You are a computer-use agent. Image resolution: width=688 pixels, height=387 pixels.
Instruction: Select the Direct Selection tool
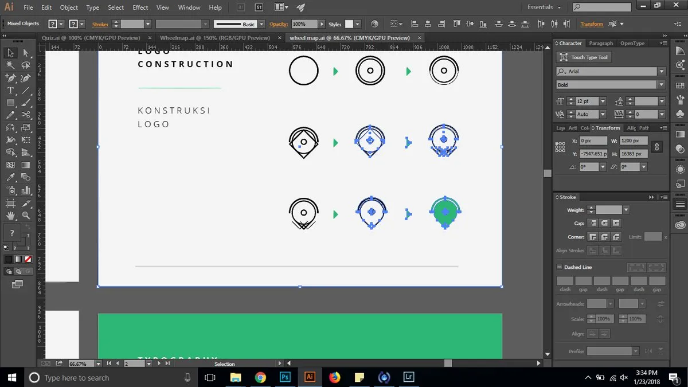26,53
